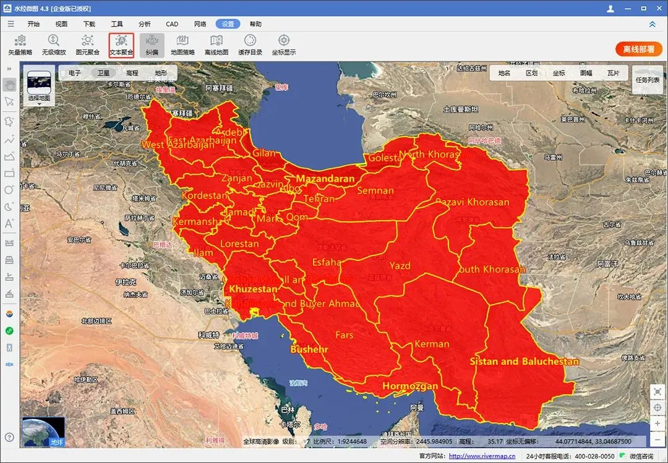
Task: Switch map type to 卫星
Action: pos(103,73)
